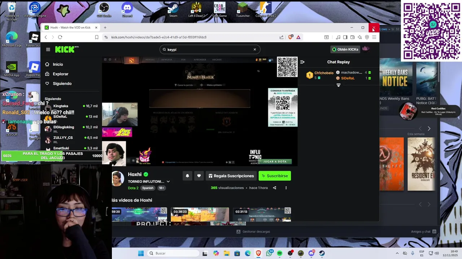
Task: Click the taskbar Buscar search box
Action: [x=173, y=253]
